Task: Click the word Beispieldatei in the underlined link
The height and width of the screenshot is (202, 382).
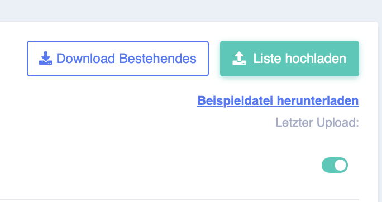Action: coord(235,101)
